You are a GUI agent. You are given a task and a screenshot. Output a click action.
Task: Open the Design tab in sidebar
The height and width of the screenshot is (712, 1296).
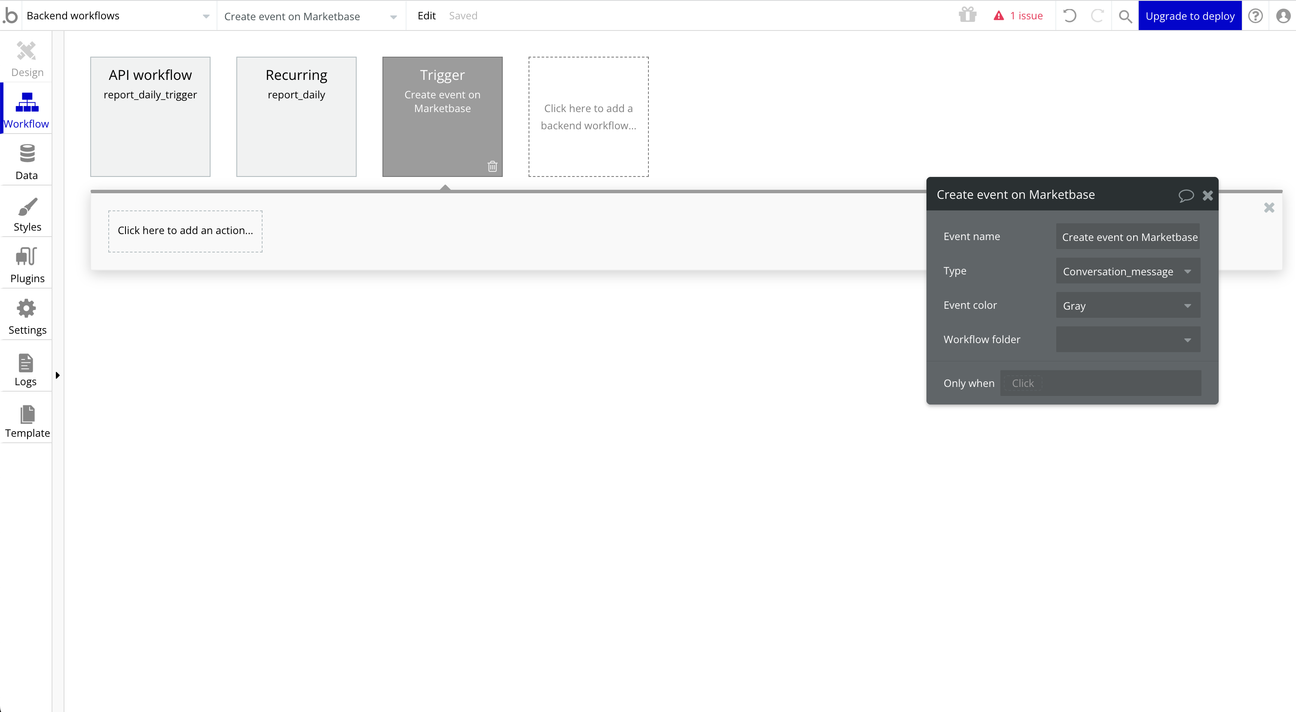[27, 59]
